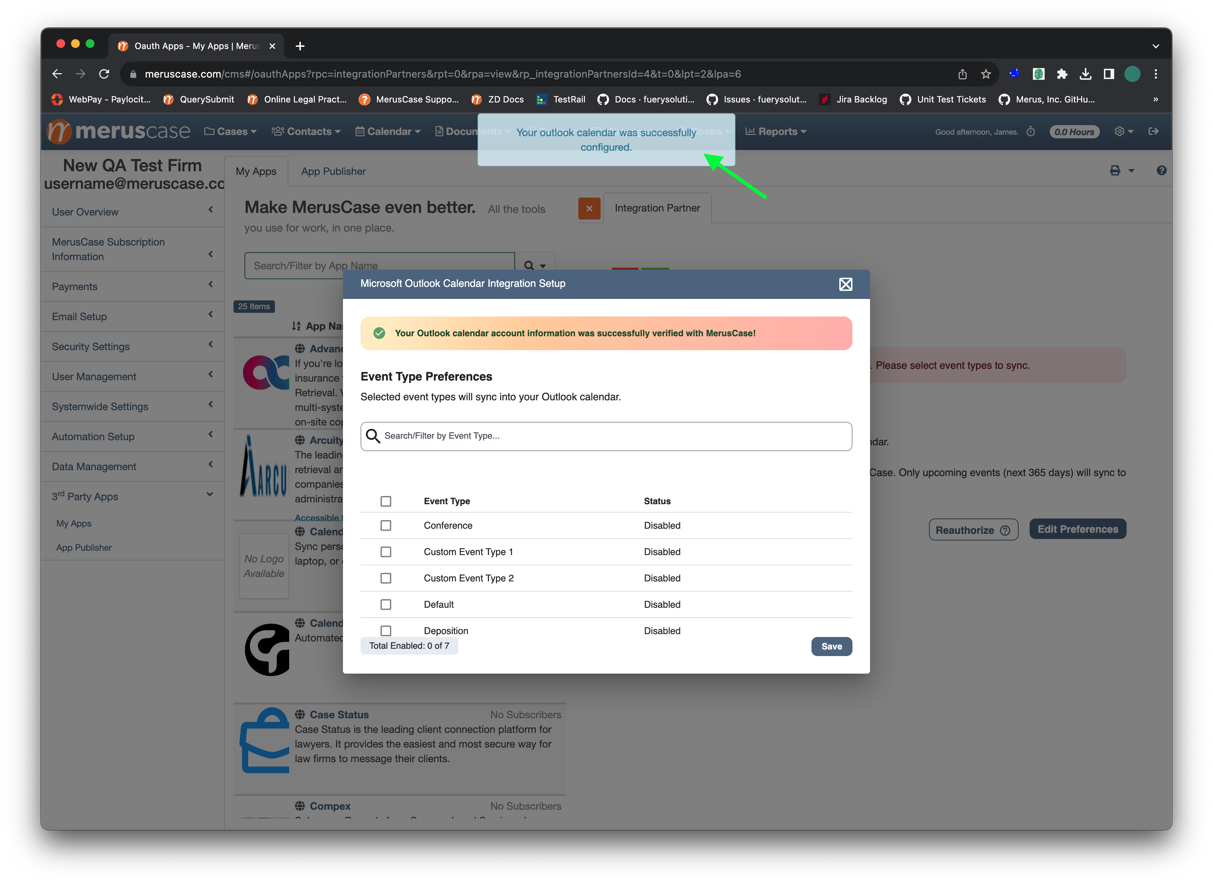Switch to the My Apps tab

point(256,171)
